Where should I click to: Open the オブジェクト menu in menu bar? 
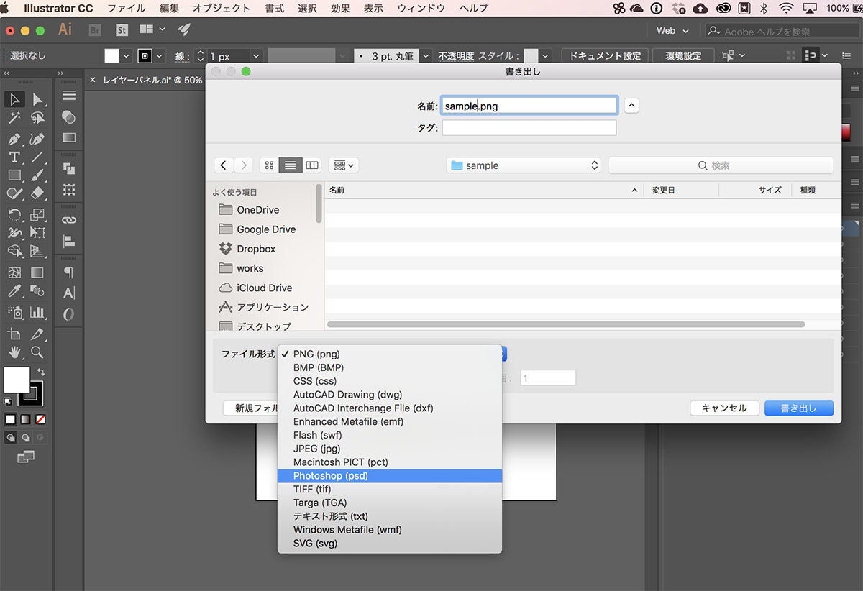click(222, 9)
